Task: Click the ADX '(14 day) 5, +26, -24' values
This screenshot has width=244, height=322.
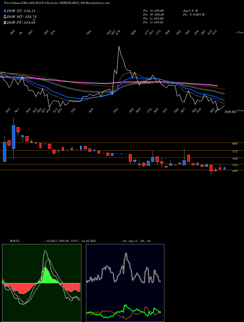Action: [x=136, y=241]
